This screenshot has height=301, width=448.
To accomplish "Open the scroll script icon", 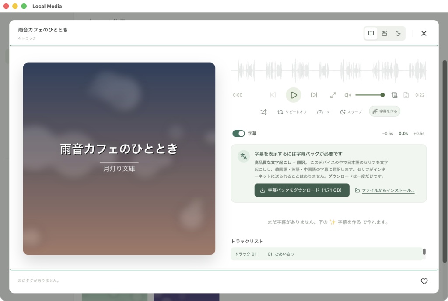I will pos(394,95).
